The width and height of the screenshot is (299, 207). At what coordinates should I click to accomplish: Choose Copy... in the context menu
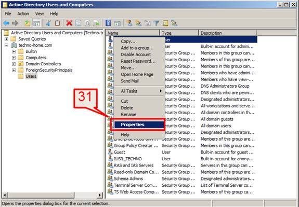click(139, 42)
